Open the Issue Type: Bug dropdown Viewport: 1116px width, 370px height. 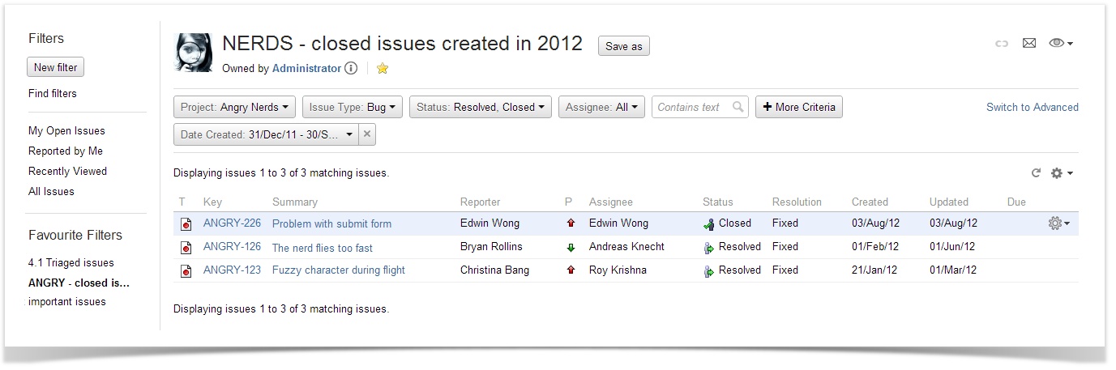pos(353,107)
